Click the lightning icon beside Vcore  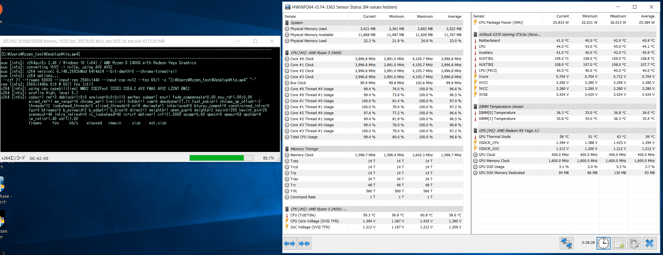click(x=475, y=76)
